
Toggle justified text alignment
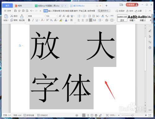click(x=91, y=20)
